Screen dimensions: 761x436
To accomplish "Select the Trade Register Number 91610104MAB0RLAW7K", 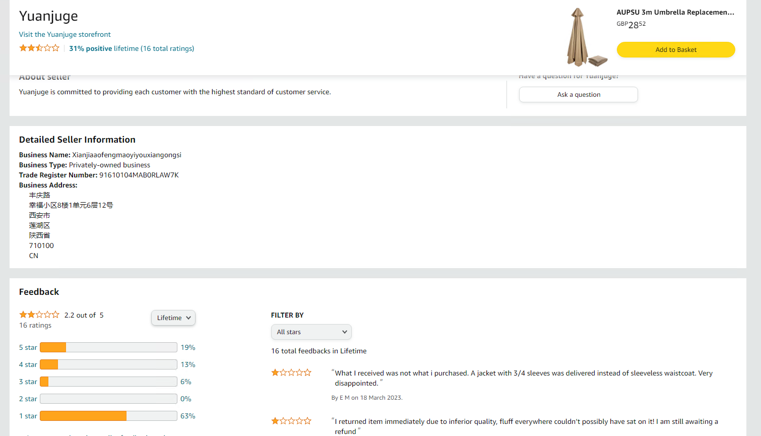I will 139,175.
